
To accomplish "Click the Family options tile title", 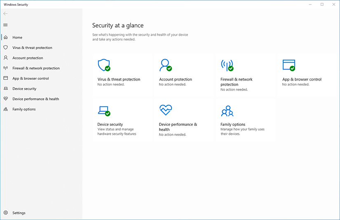I will 233,124.
